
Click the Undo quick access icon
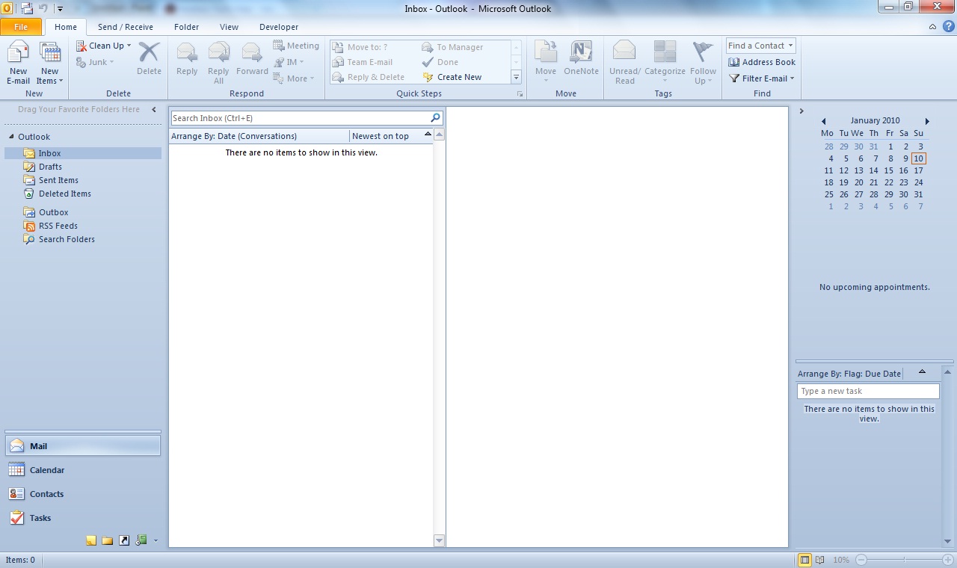click(x=43, y=9)
